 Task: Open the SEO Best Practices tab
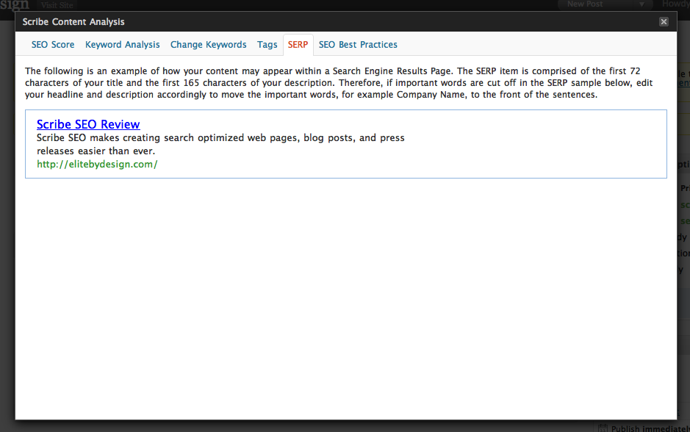click(x=358, y=44)
